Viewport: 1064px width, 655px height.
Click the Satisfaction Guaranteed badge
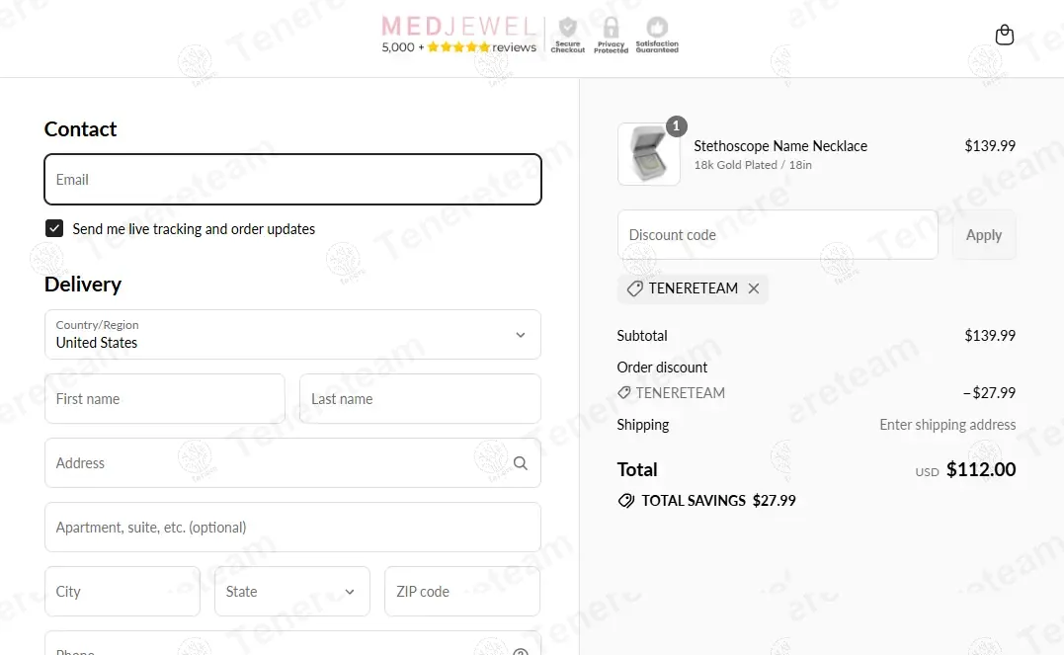coord(657,36)
